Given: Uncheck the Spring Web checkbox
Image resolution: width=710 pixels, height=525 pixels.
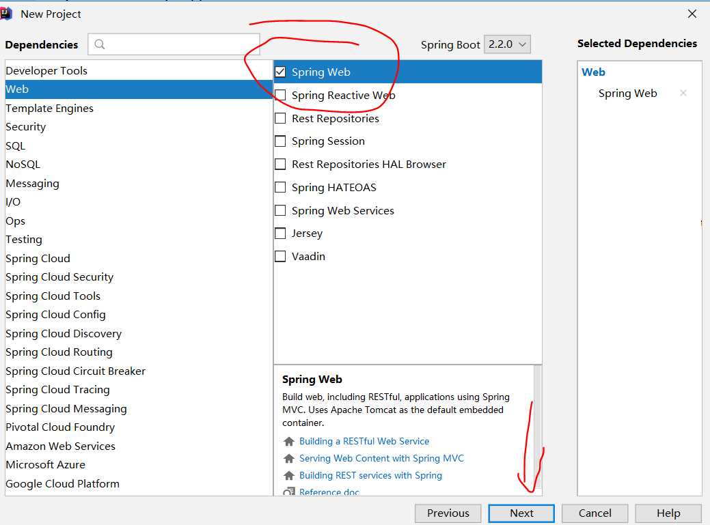Looking at the screenshot, I should pos(280,72).
